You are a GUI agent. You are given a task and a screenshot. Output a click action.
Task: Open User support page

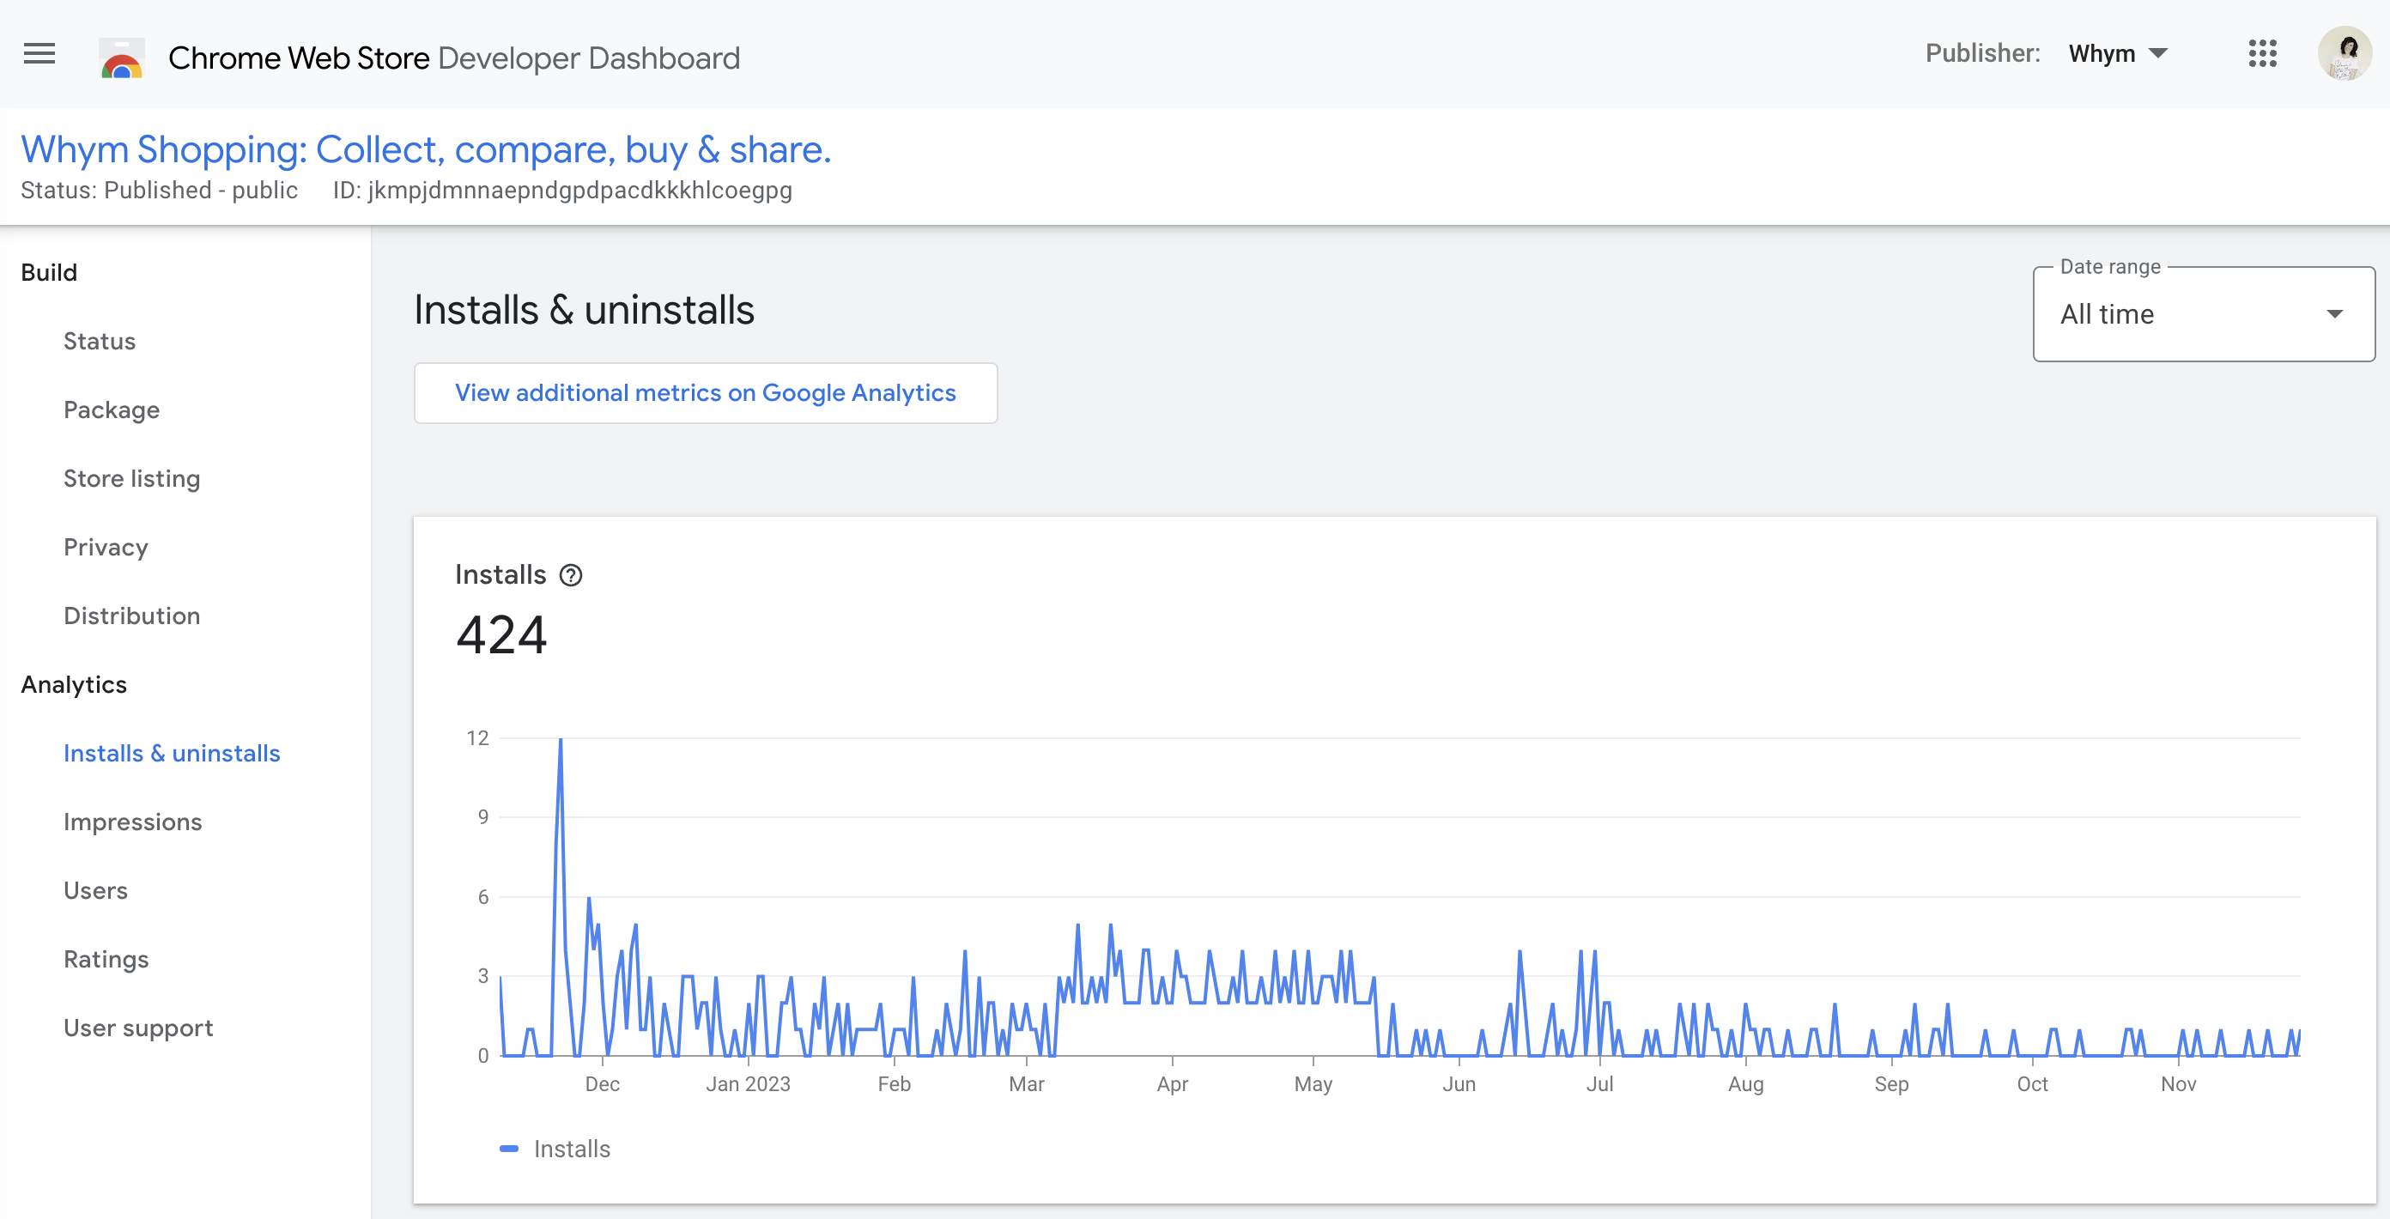coord(138,1028)
